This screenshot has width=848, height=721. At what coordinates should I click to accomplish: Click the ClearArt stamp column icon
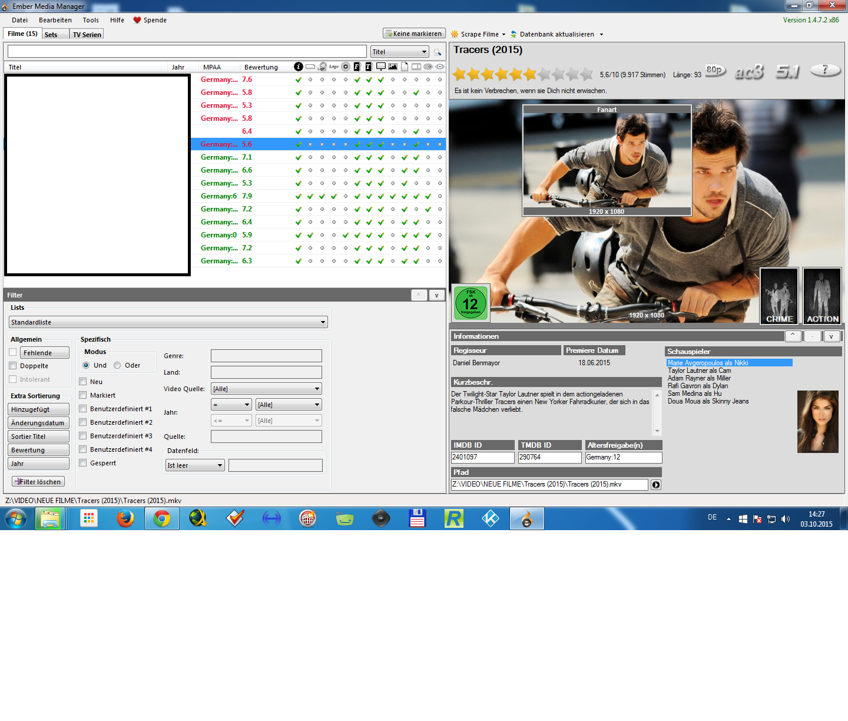(322, 67)
